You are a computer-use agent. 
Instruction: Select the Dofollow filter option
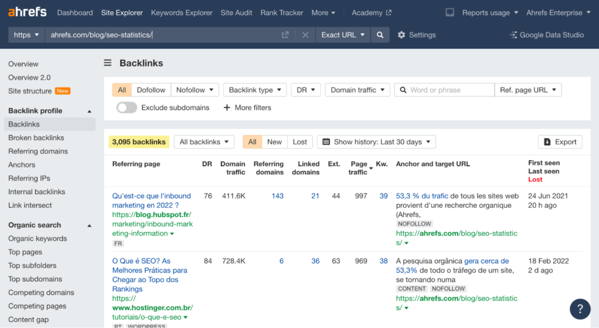[151, 90]
